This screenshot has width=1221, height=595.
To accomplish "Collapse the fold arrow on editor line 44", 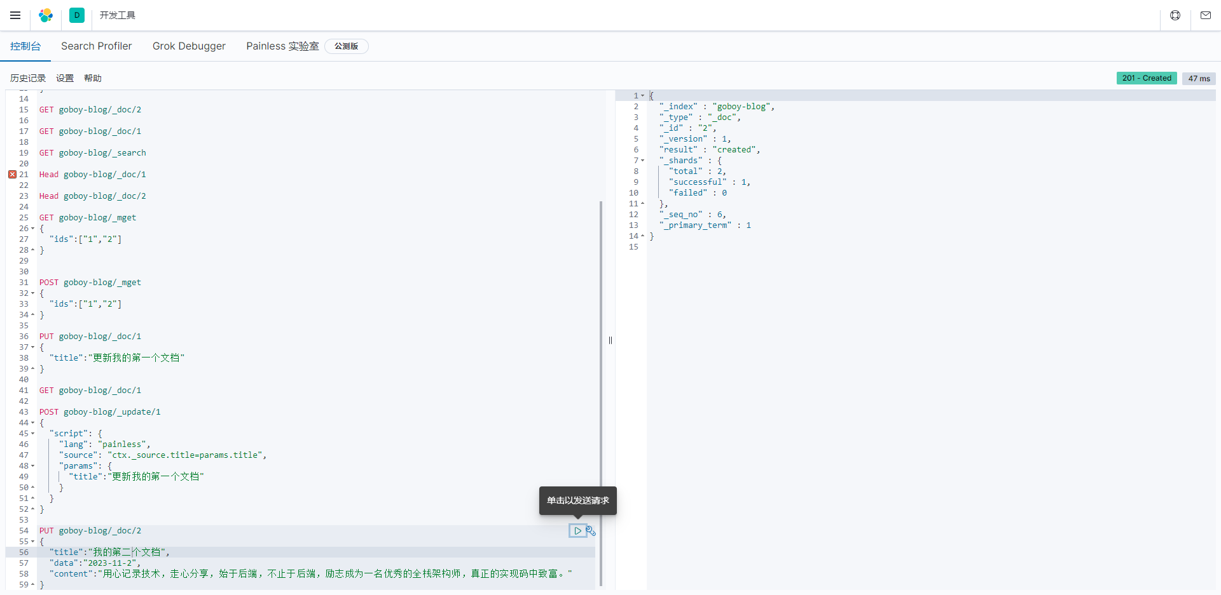I will point(33,423).
